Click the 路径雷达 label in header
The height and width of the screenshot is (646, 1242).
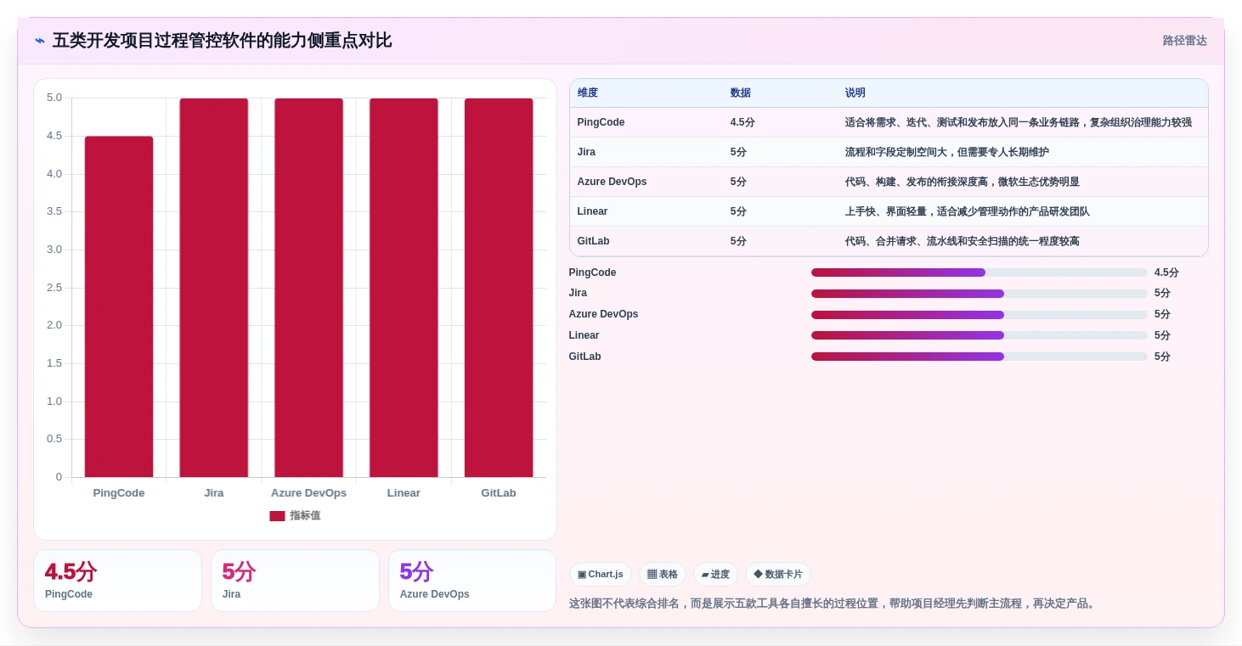(x=1184, y=41)
